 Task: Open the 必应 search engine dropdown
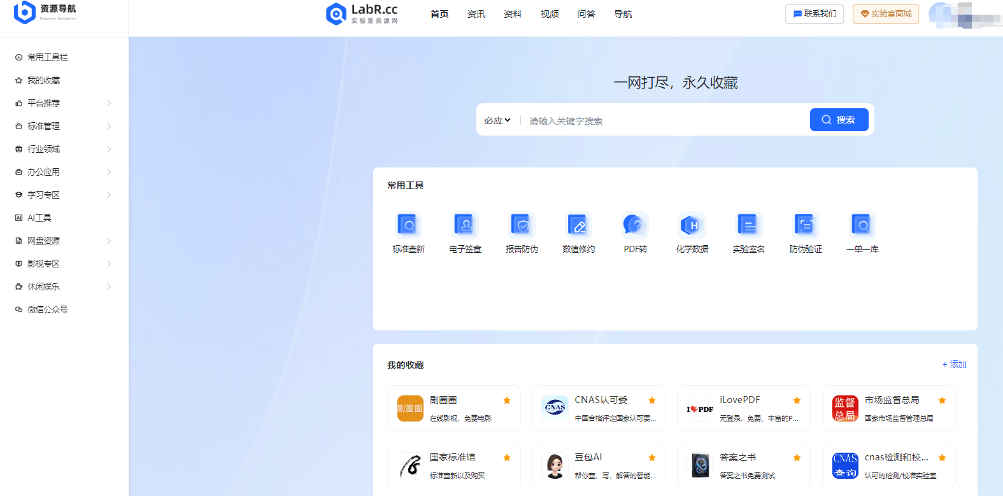point(497,120)
